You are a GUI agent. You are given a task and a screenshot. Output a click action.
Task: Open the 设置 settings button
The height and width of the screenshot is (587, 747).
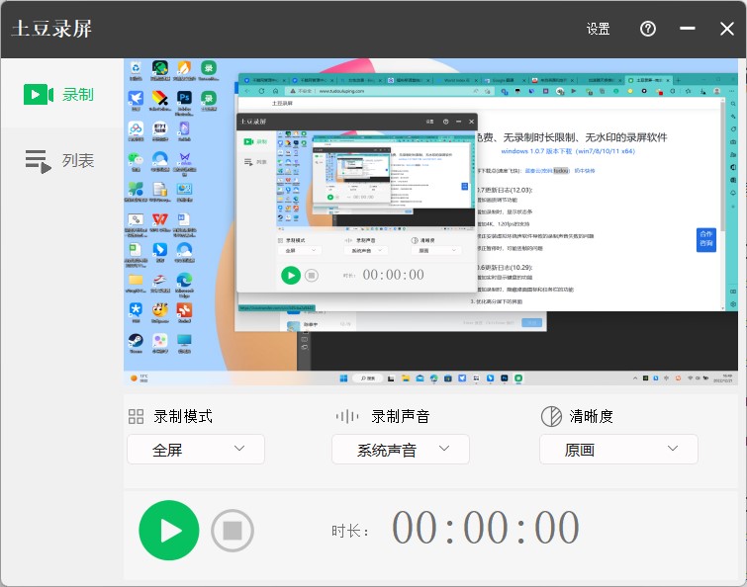[x=598, y=29]
